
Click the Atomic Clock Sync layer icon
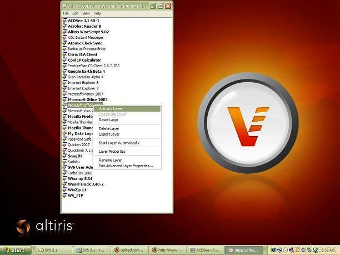pyautogui.click(x=64, y=43)
